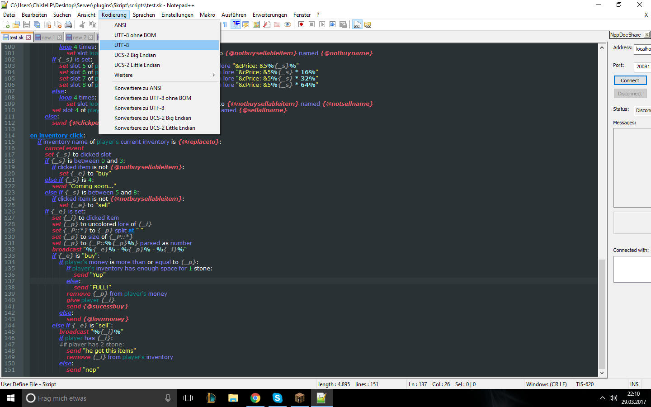Select UCS-2 Big Endian encoding
This screenshot has width=651, height=407.
coord(159,55)
